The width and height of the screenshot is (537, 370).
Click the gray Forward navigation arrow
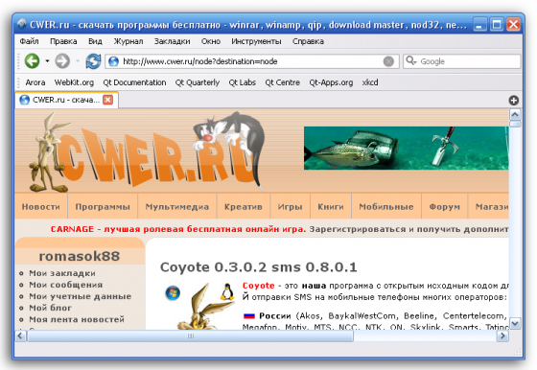click(62, 61)
